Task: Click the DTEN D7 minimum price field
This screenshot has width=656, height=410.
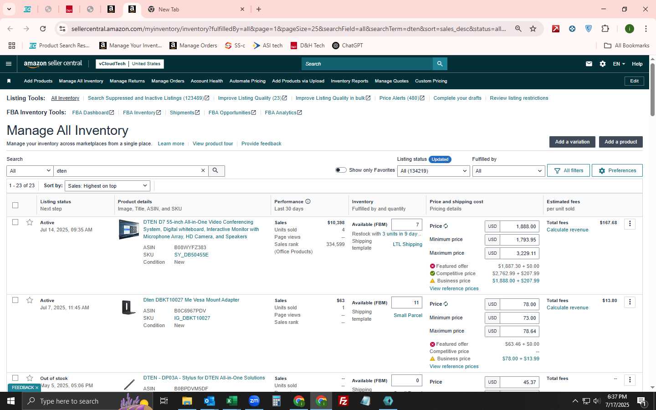Action: coord(519,240)
